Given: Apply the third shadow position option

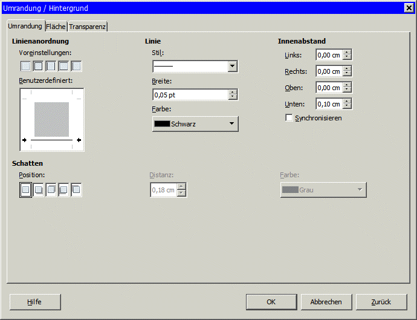Looking at the screenshot, I should point(51,190).
